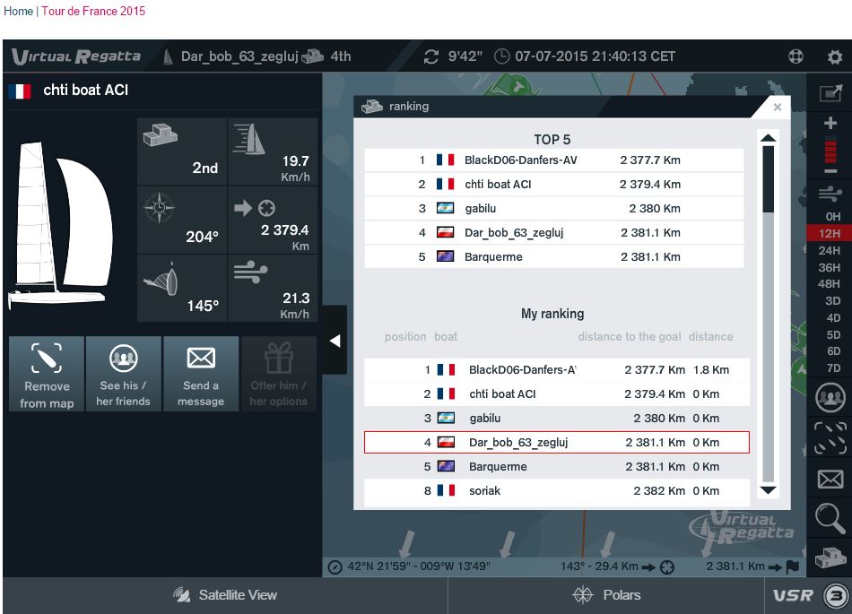
Task: Click Remove from map button
Action: pyautogui.click(x=47, y=374)
